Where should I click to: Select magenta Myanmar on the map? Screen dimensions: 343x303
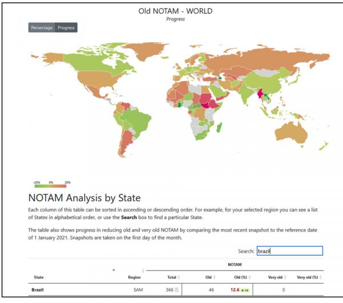click(x=260, y=94)
